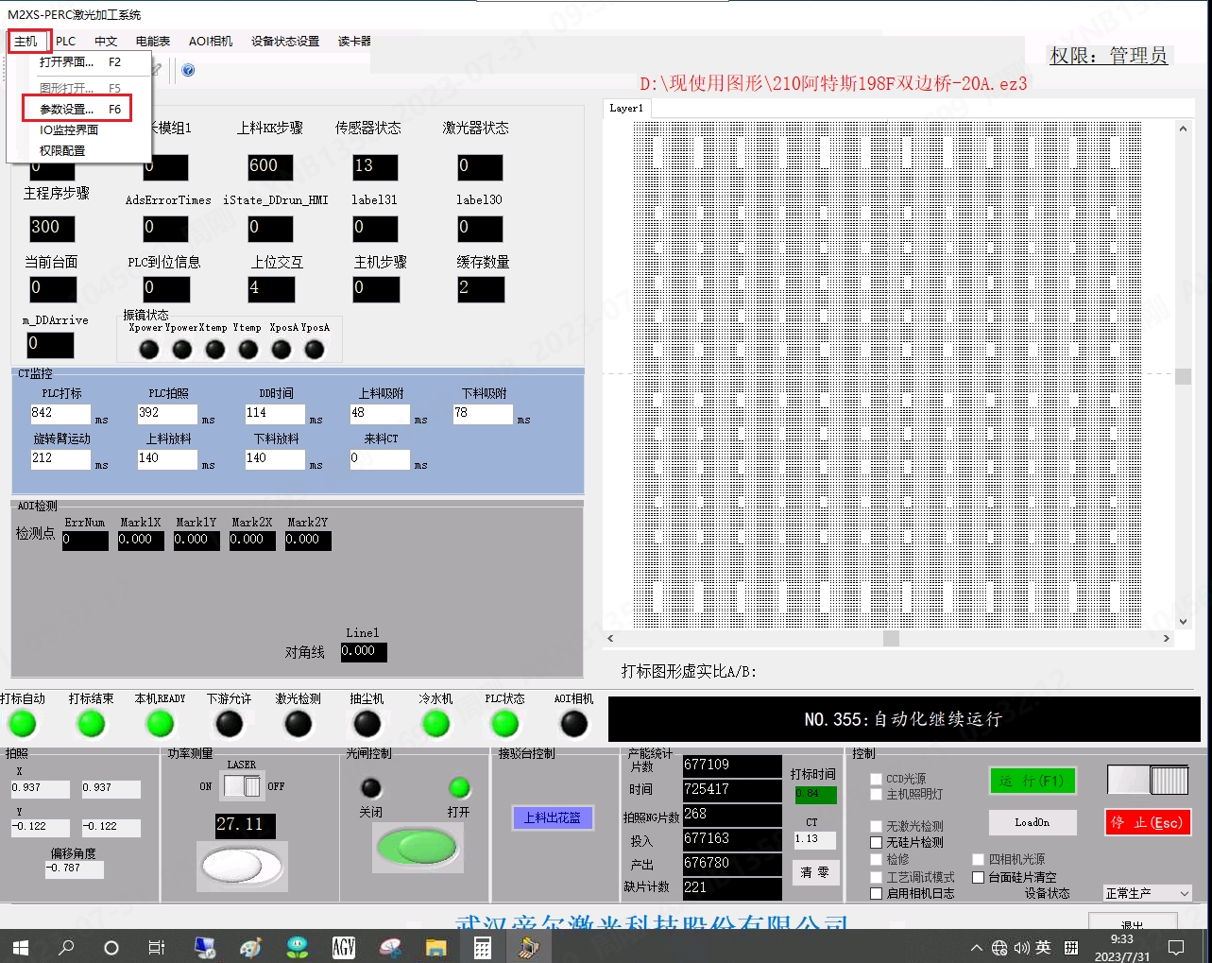The image size is (1212, 963).
Task: Check the 台面硅片清空 checkbox
Action: click(979, 878)
